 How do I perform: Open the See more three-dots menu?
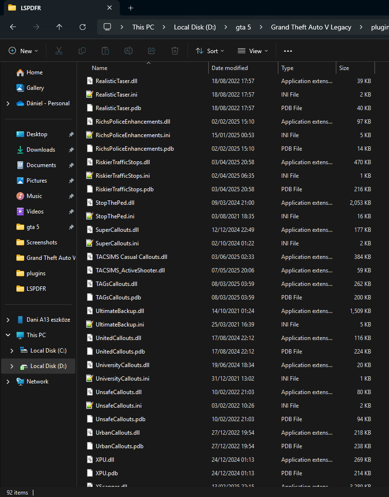[288, 51]
